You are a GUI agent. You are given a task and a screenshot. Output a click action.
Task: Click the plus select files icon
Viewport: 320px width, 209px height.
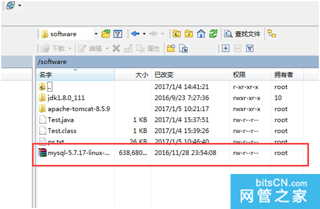click(x=225, y=48)
